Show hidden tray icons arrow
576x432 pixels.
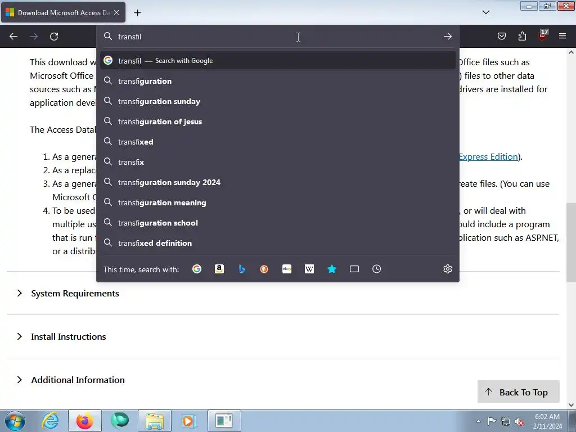(478, 421)
